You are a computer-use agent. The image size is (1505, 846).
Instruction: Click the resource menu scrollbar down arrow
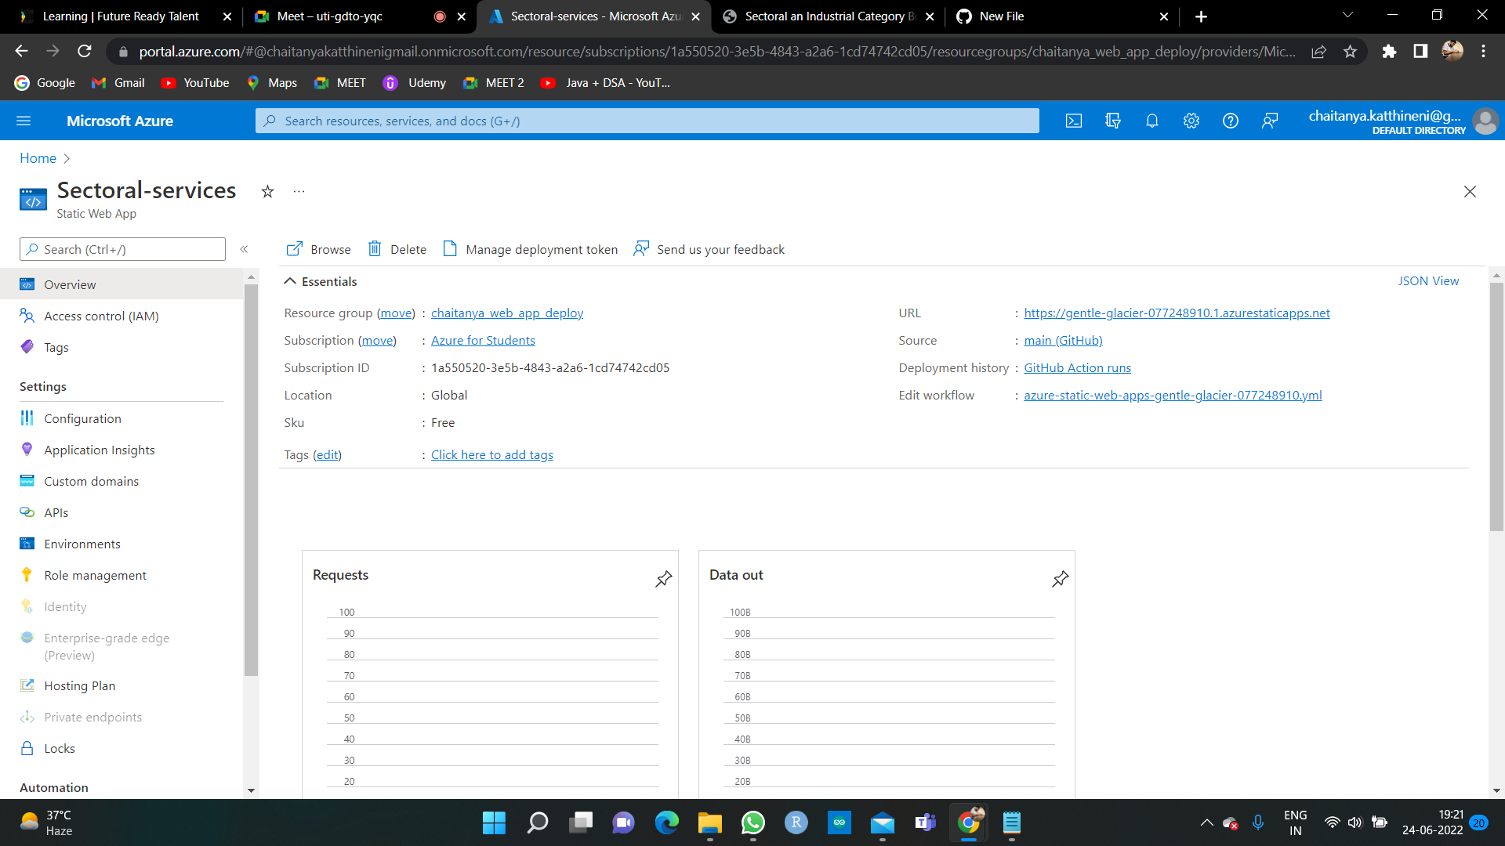coord(251,790)
